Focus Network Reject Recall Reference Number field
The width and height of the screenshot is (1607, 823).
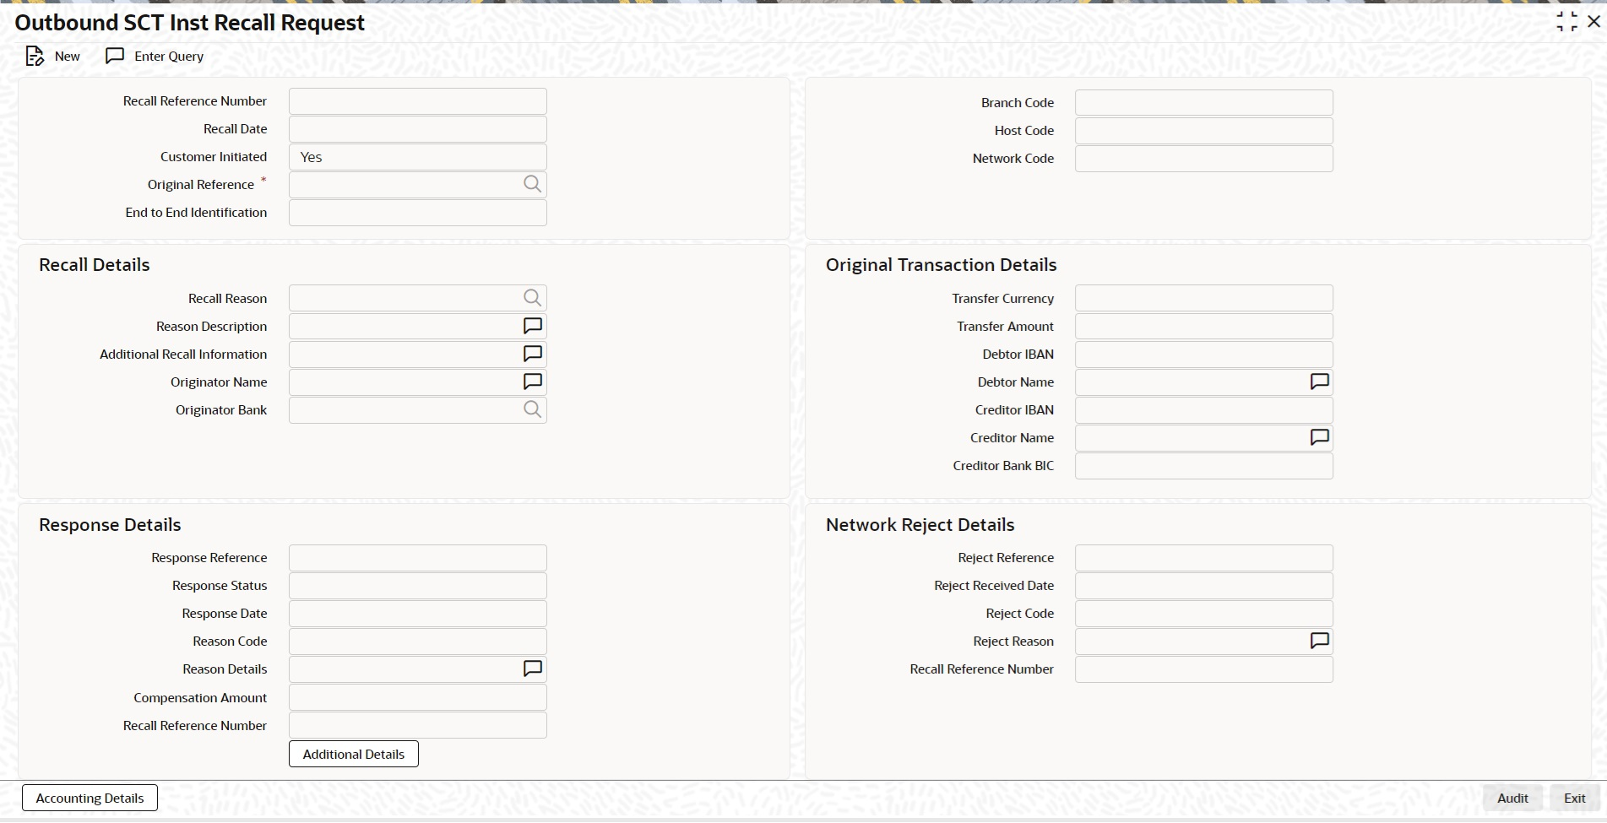click(1204, 669)
